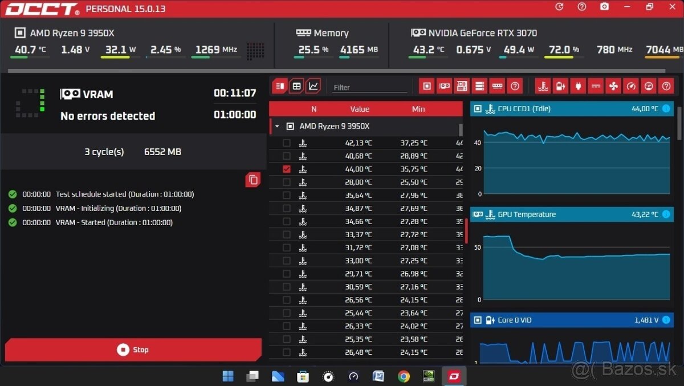Viewport: 684px width, 386px height.
Task: Select the power plug filter icon
Action: 577,86
